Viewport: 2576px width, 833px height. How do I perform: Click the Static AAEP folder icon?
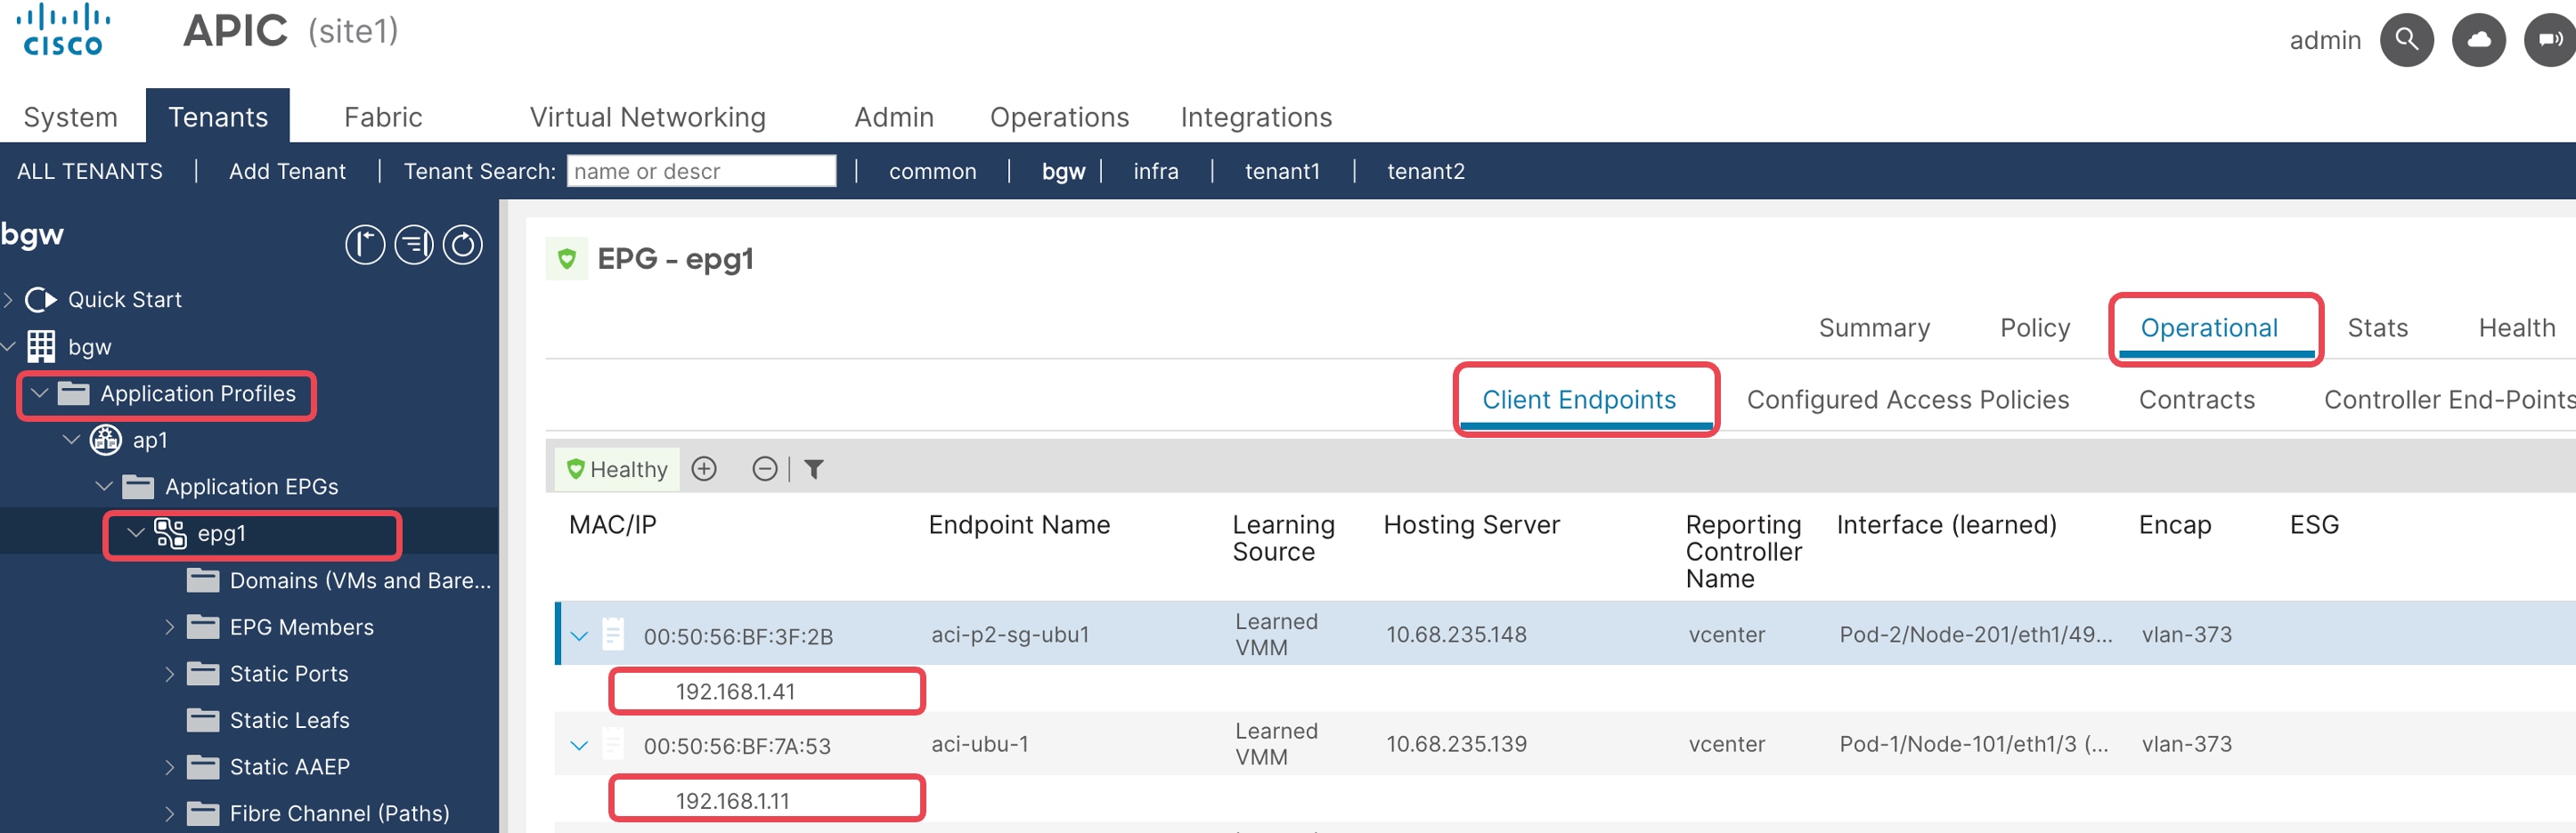click(203, 767)
